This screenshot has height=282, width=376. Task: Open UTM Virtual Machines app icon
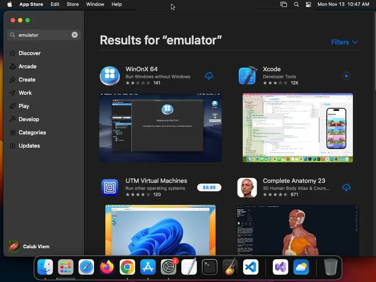110,188
